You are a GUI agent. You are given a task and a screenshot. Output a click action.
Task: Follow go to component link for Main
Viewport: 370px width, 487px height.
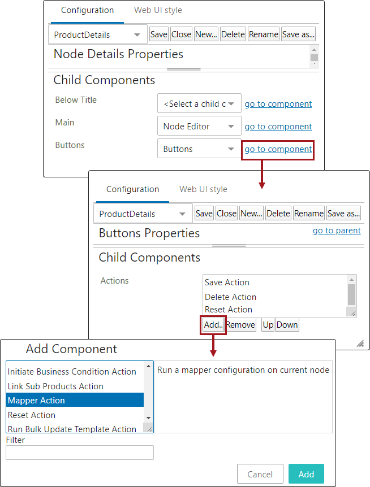[278, 127]
